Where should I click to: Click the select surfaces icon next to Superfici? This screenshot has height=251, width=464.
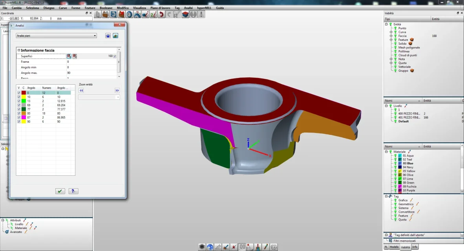[x=69, y=56]
